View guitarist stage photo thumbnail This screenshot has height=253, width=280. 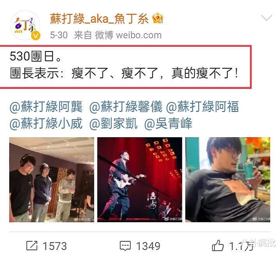pos(140,180)
